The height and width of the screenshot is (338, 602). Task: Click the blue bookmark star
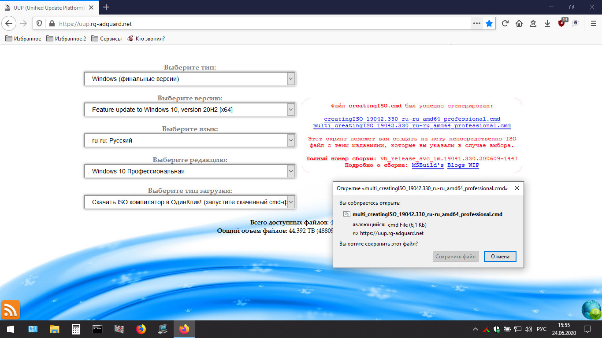click(x=489, y=24)
